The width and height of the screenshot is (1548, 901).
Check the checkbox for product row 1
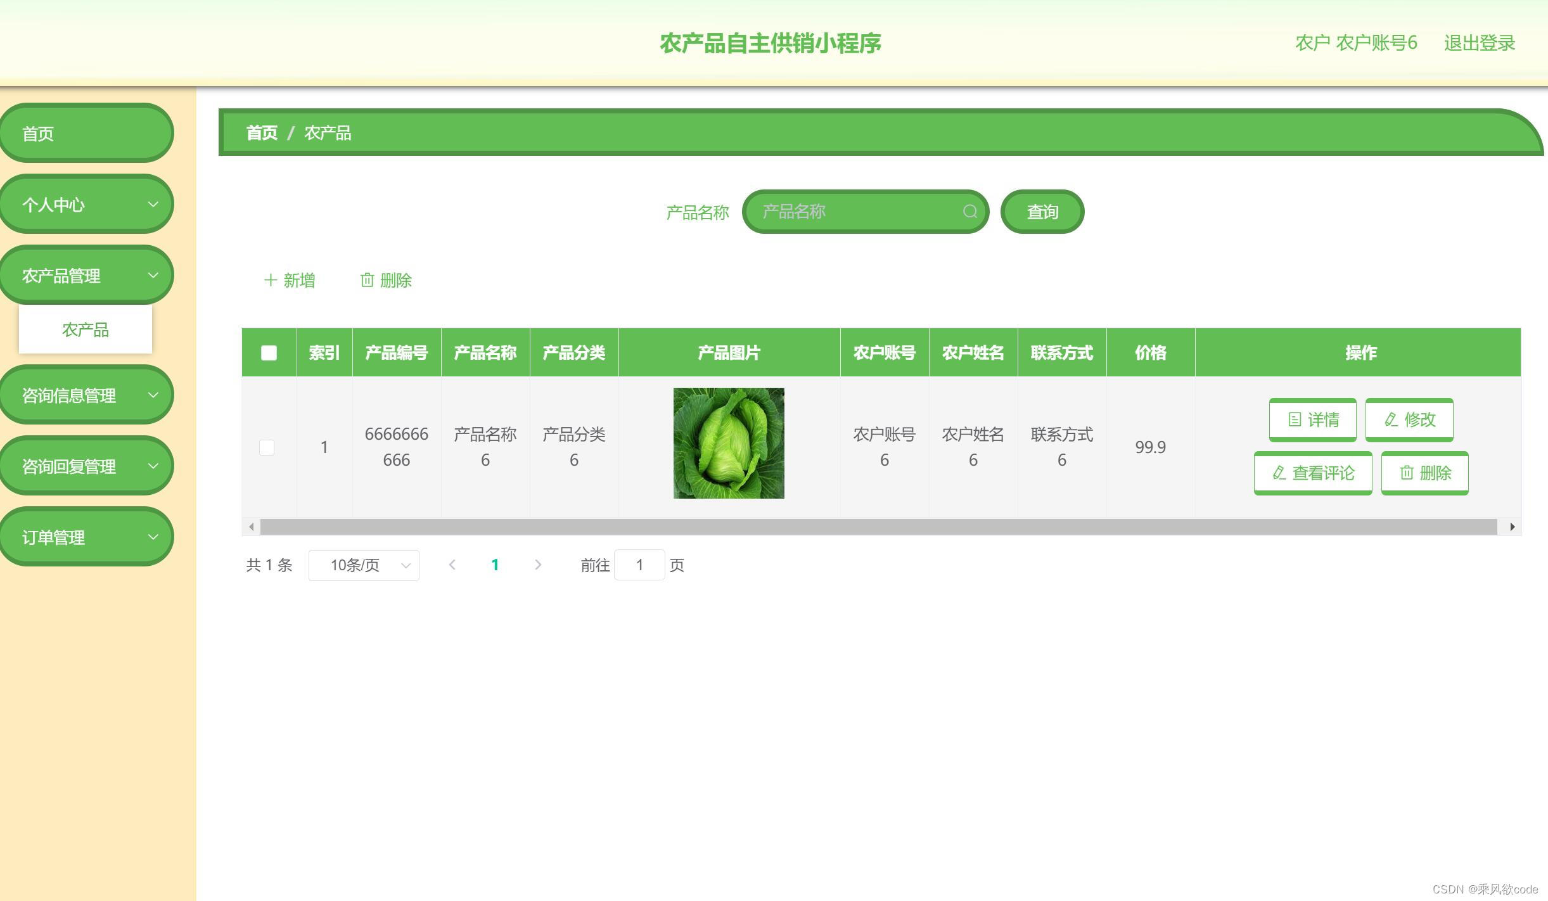click(268, 447)
